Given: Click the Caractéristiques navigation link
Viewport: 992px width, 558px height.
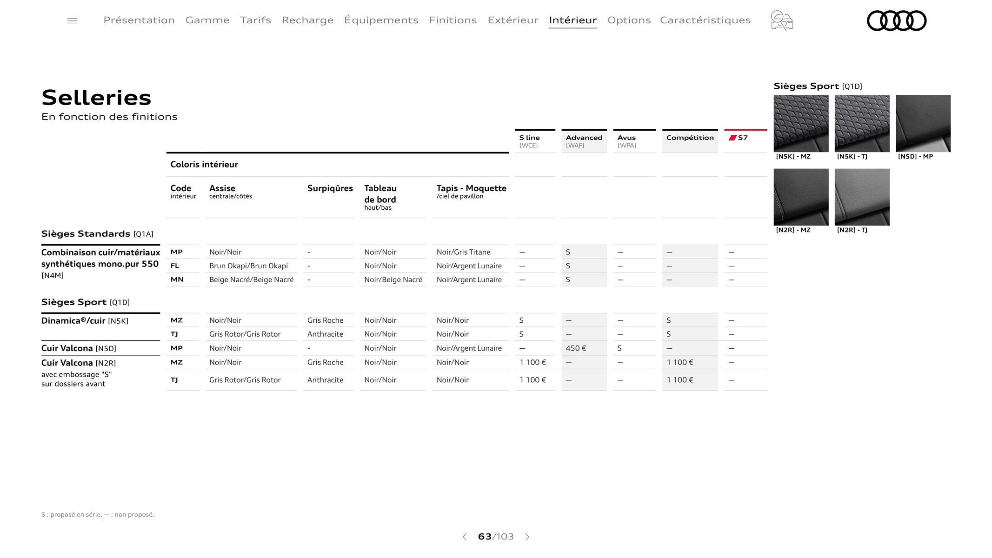Looking at the screenshot, I should click(x=706, y=20).
